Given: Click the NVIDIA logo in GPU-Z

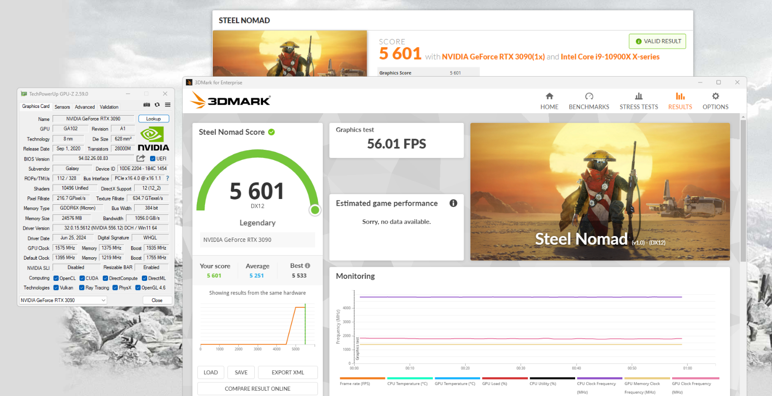Looking at the screenshot, I should click(153, 139).
